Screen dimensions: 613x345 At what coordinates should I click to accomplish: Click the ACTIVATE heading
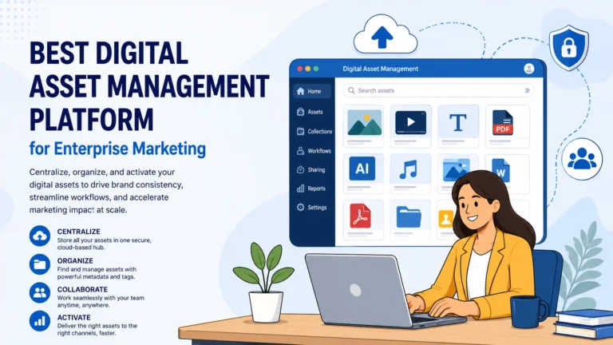coord(74,318)
